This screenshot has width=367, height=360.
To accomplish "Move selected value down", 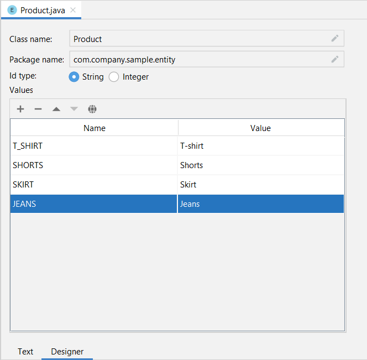I will (74, 109).
